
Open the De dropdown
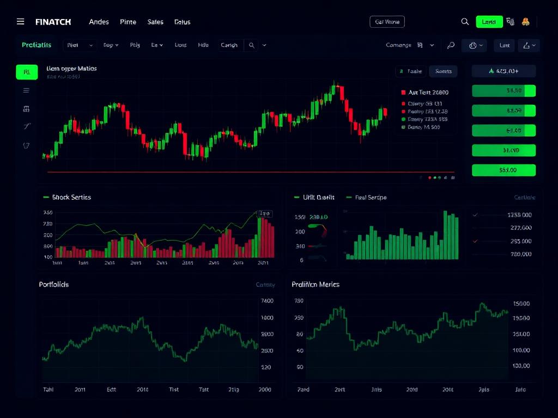[x=157, y=45]
